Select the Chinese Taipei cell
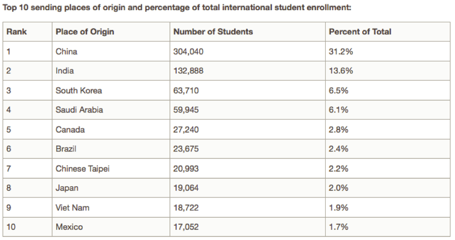Screen dimensions: 455x240 83,169
